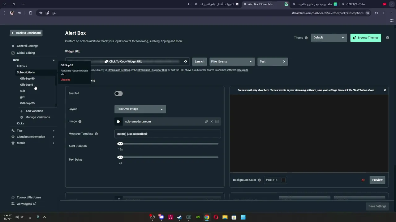Select the Gift Sup 25 variation
Viewport: 396px width, 222px height.
pos(27,103)
